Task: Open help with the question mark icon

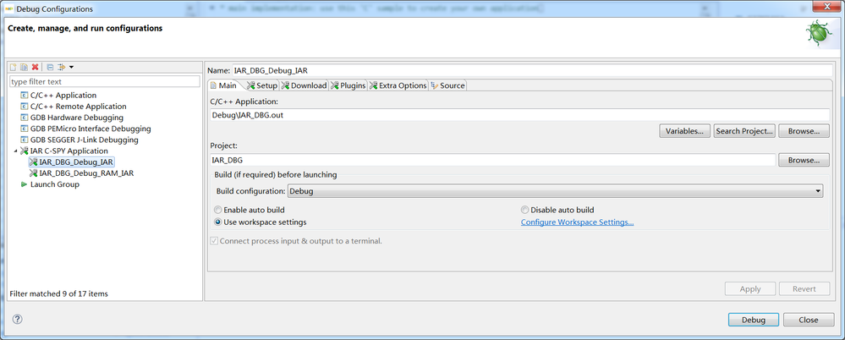Action: coord(17,319)
